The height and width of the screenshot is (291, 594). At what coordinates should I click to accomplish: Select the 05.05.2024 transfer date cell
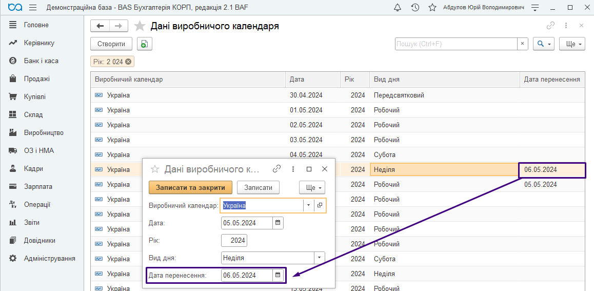(552, 185)
